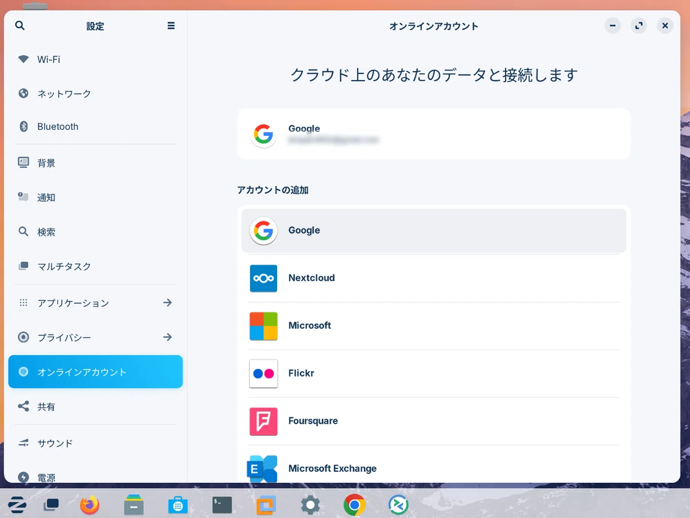690x518 pixels.
Task: Open the settings search magnifier icon
Action: point(20,26)
